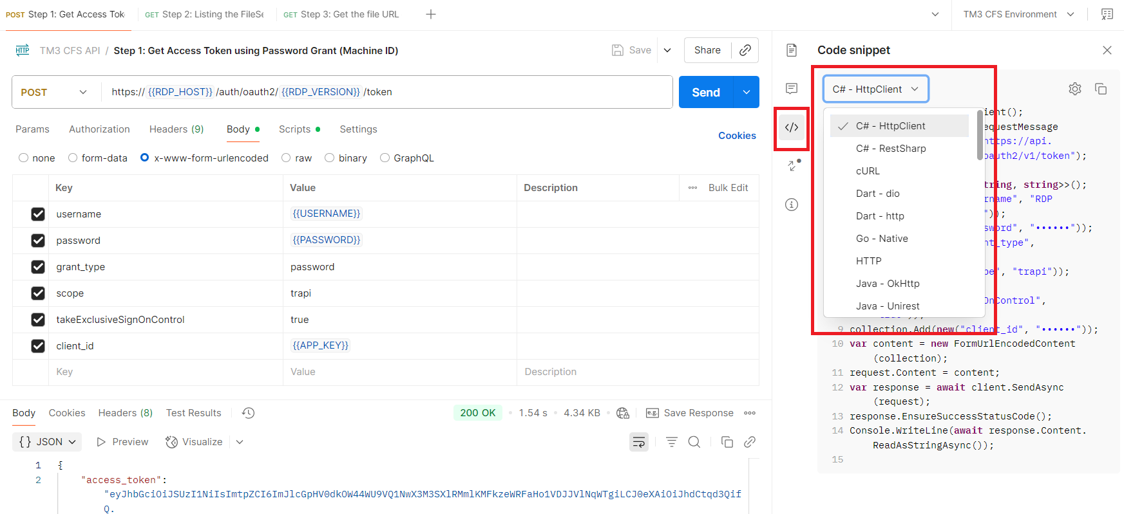Expand the POST method dropdown
Screen dimensions: 1124x514
(x=55, y=93)
